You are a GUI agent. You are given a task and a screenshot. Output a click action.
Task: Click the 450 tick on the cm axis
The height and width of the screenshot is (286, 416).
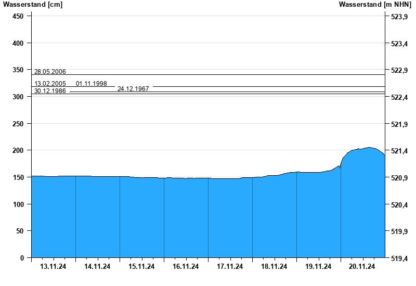[x=18, y=17]
